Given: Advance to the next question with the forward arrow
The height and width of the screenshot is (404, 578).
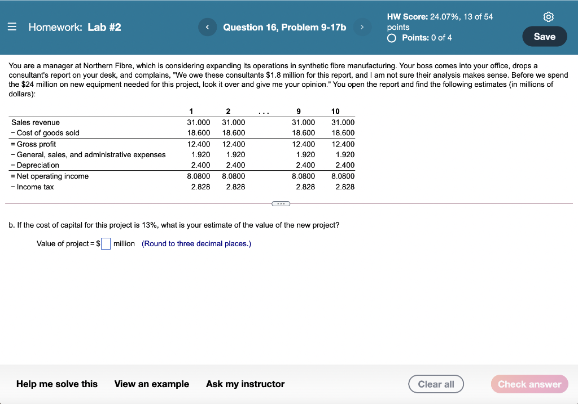Looking at the screenshot, I should pyautogui.click(x=362, y=26).
